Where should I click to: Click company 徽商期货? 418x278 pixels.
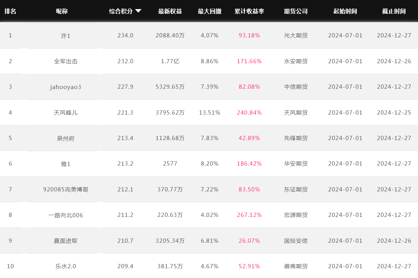[x=296, y=266]
